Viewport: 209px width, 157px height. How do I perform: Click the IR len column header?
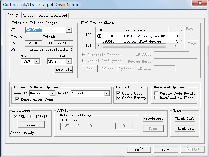coord(174,30)
